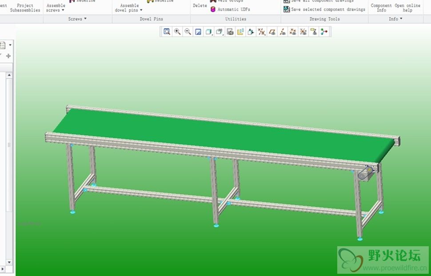Viewport: 431px width, 276px height.
Task: Click the Drawing Tools group label
Action: [x=325, y=19]
